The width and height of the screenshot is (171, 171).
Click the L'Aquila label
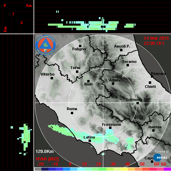click(x=113, y=80)
